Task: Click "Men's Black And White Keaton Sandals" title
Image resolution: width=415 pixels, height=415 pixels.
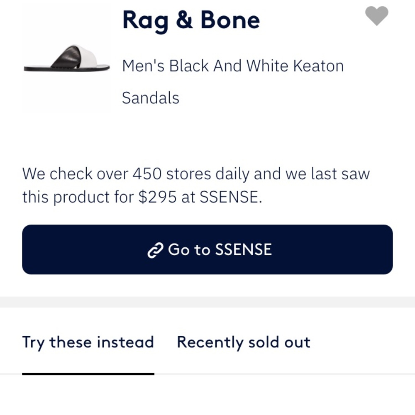Action: coord(233,81)
